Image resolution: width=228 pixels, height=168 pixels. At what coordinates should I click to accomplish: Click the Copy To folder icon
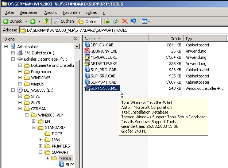point(116,22)
